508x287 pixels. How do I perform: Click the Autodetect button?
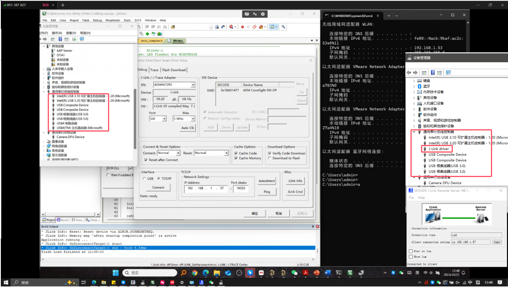(x=266, y=181)
